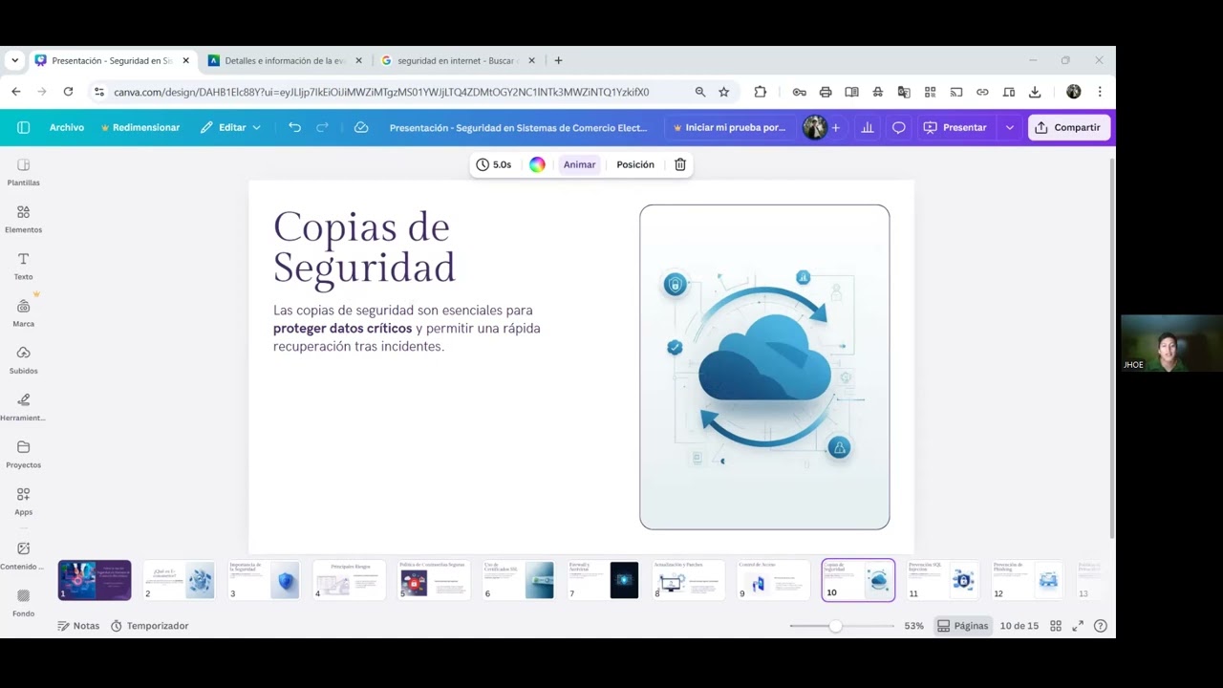This screenshot has width=1223, height=688.
Task: Open grid view of pages
Action: tap(1056, 626)
